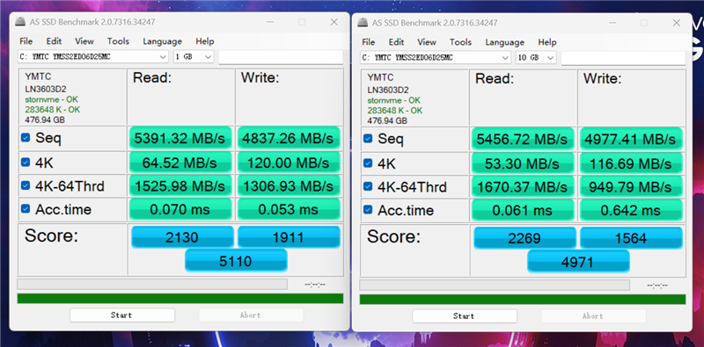The image size is (704, 347).
Task: Uncheck 4K test in left window
Action: tap(26, 163)
